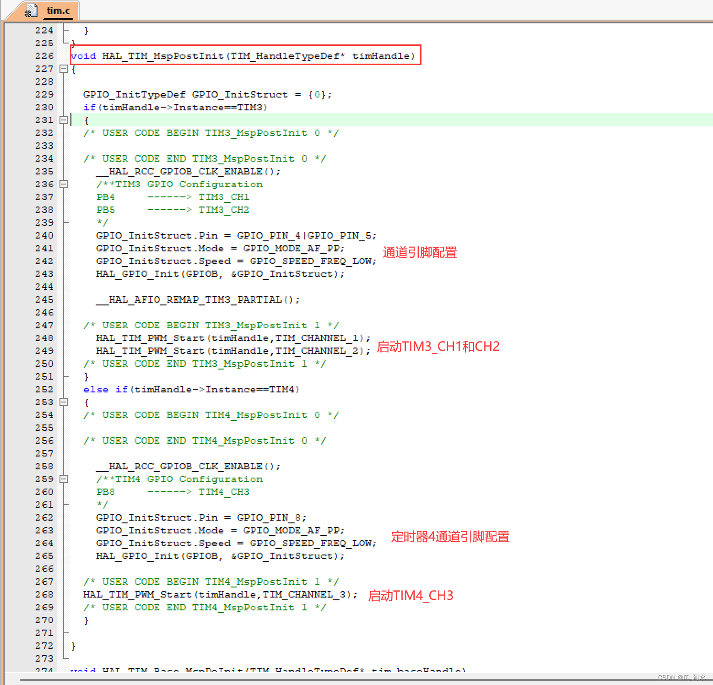This screenshot has height=685, width=713.
Task: Collapse the function body fold at line 227
Action: click(x=64, y=69)
